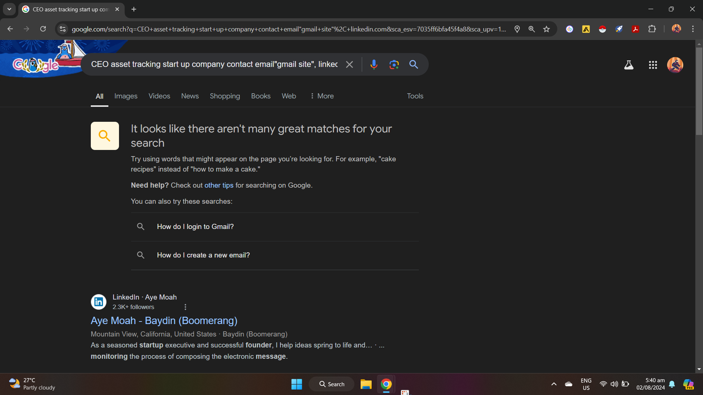Click inside the Google search input field
The width and height of the screenshot is (703, 395).
[214, 65]
